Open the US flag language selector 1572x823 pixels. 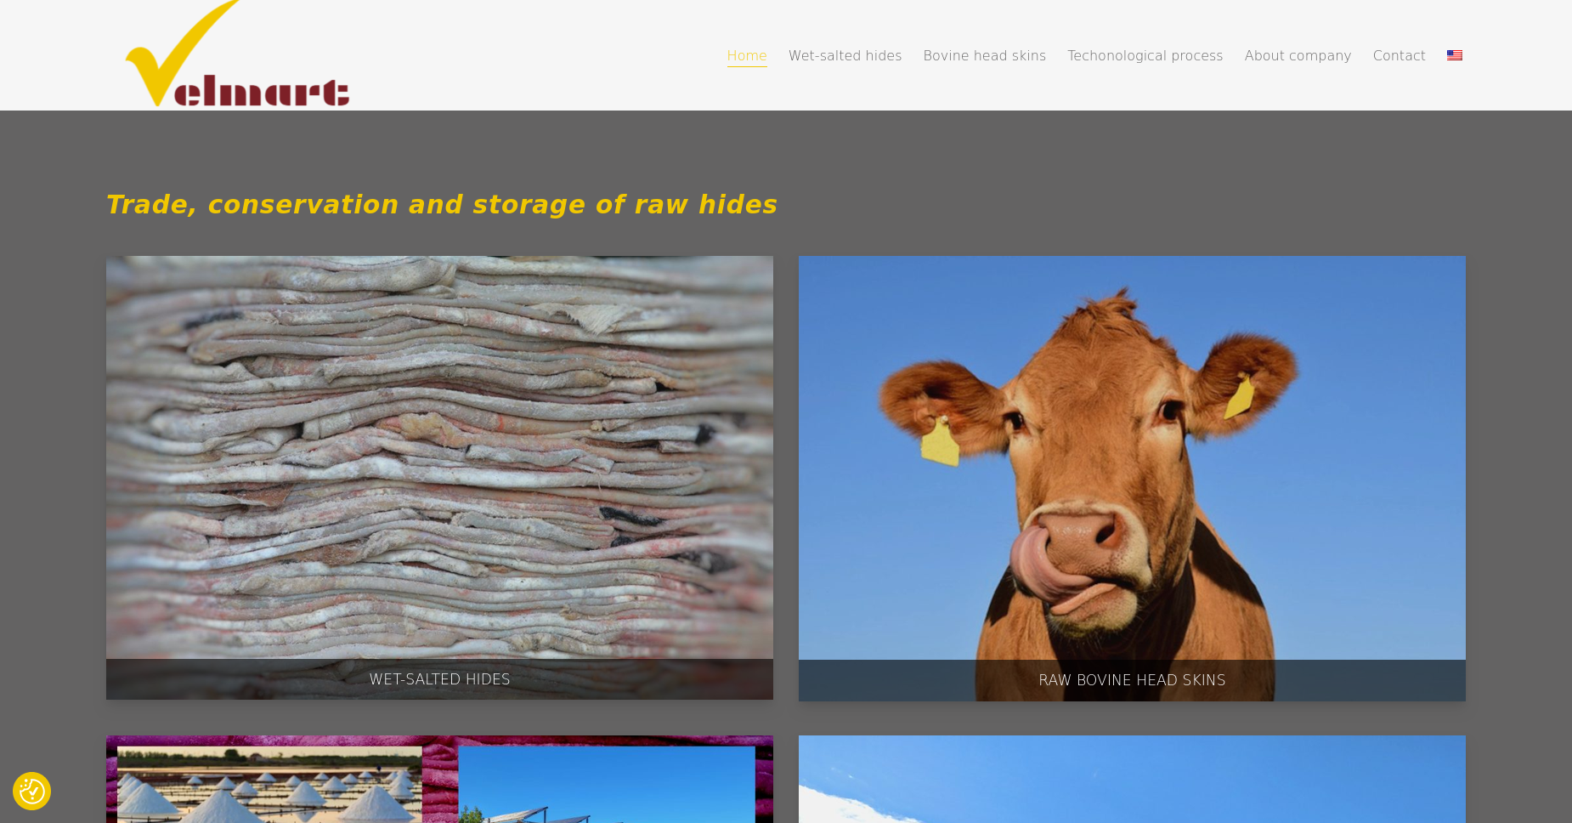[x=1454, y=55]
